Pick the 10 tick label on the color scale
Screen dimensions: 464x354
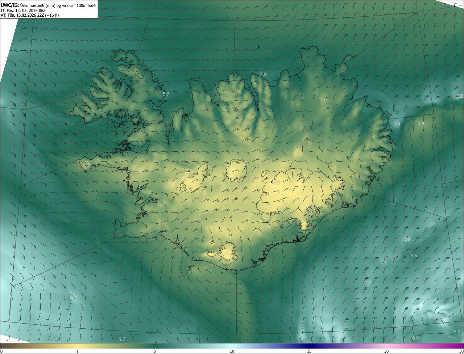pyautogui.click(x=232, y=351)
